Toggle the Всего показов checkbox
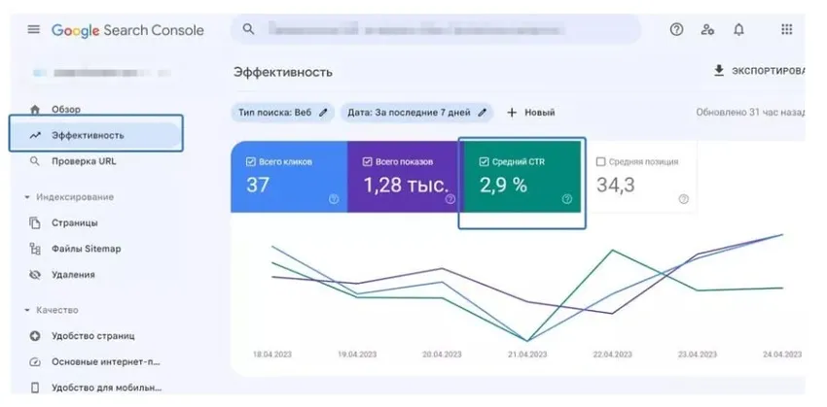 pos(368,162)
